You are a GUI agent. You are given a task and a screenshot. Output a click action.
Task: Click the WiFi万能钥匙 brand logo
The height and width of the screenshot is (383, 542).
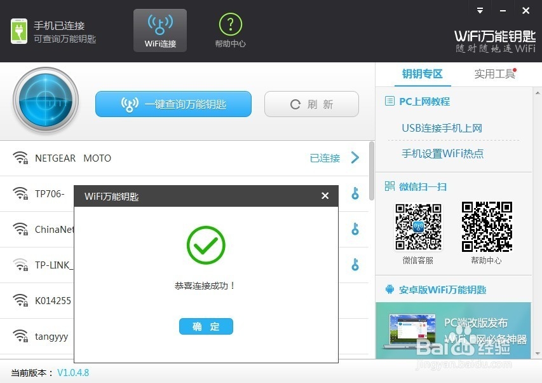(x=495, y=41)
